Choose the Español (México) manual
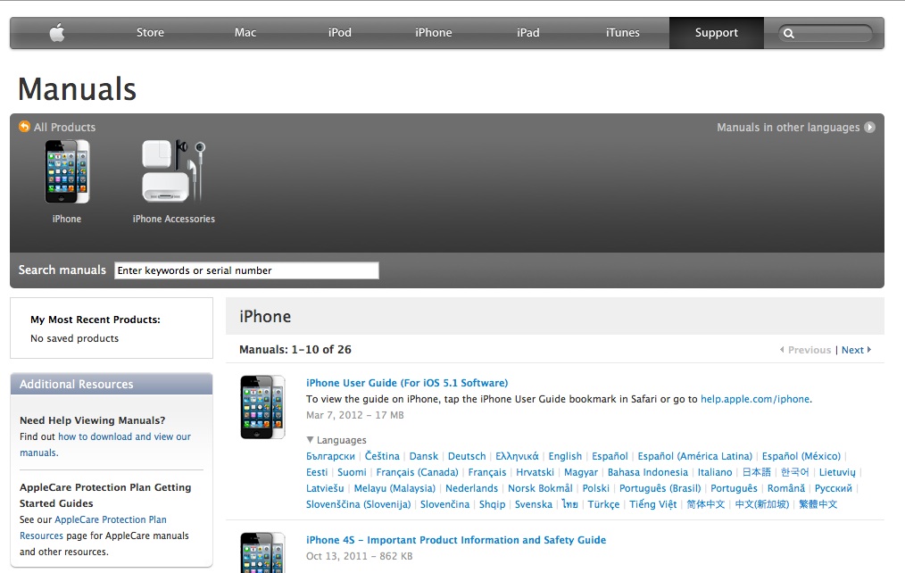This screenshot has height=573, width=905. click(x=801, y=456)
